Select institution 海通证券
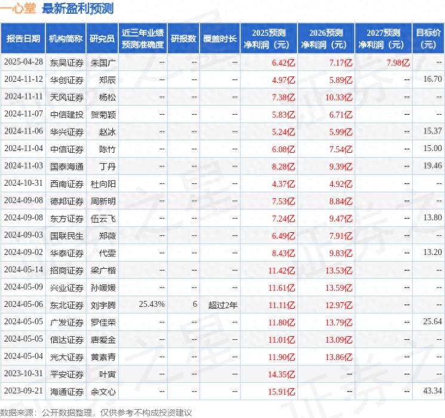445x418 pixels. (x=67, y=392)
